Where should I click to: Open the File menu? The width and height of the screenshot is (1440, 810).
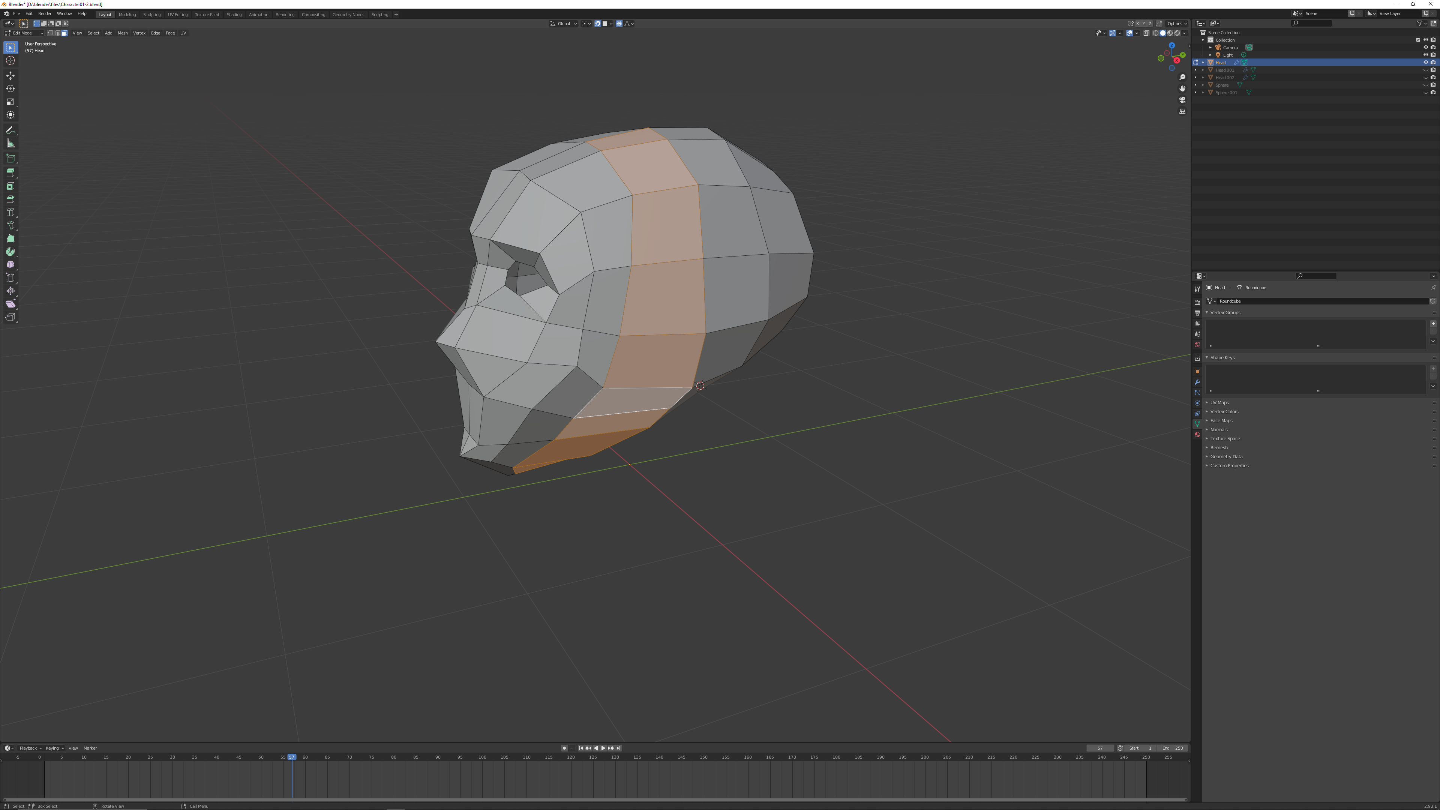(17, 13)
